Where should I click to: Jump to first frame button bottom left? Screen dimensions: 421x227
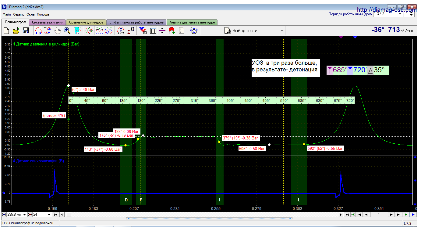click(x=56, y=214)
